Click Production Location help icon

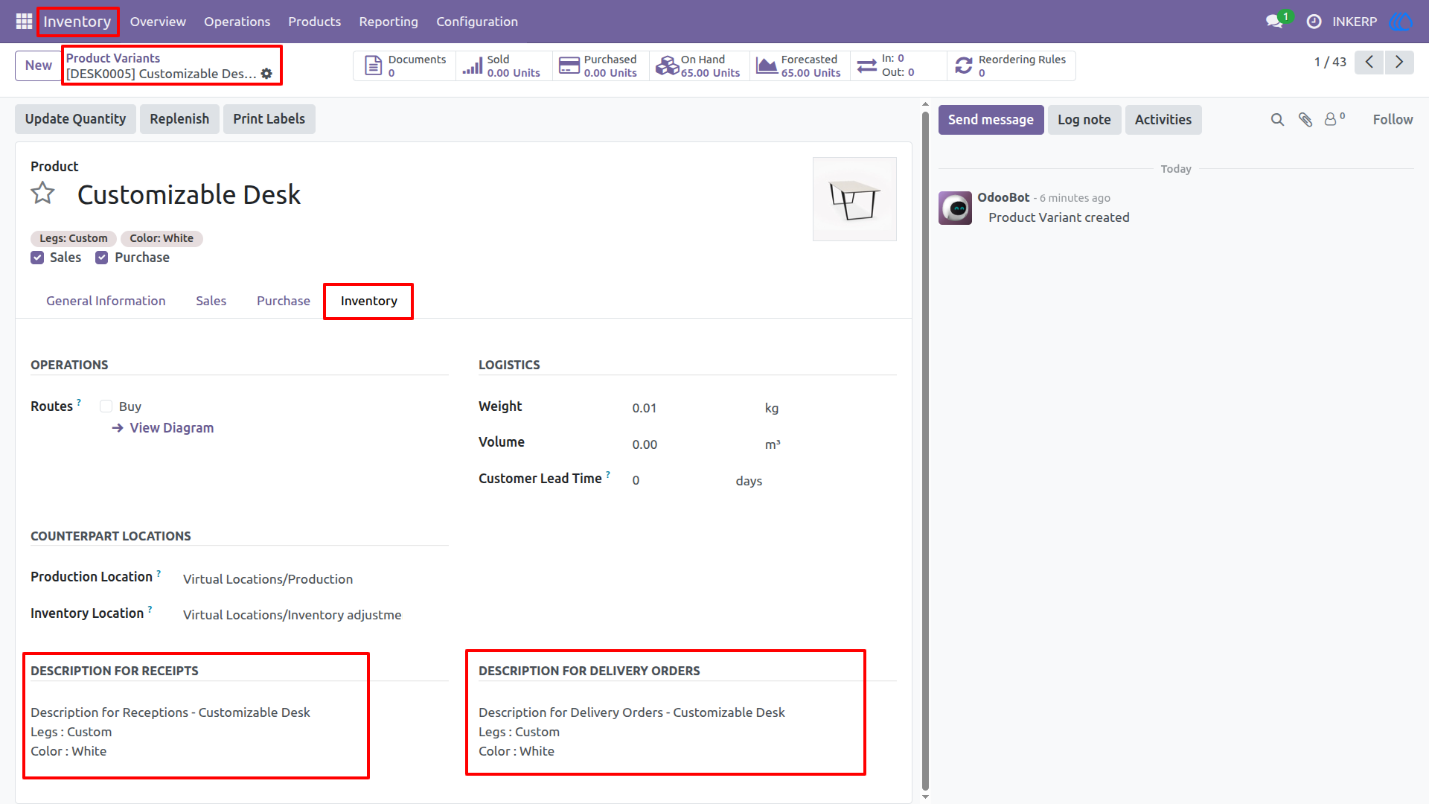click(x=159, y=572)
